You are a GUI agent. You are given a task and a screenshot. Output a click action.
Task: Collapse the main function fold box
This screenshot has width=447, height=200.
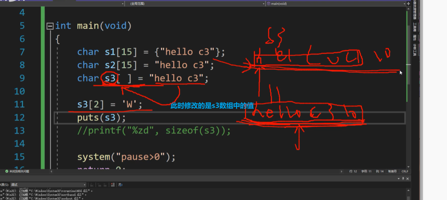click(50, 26)
